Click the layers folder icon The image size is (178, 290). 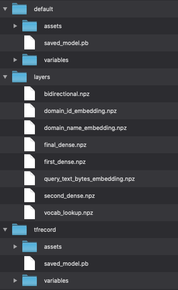tap(19, 77)
